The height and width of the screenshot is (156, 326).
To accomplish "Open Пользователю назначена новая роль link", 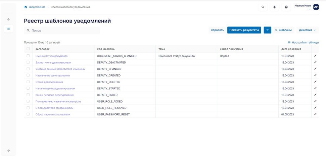I will click(x=58, y=102).
